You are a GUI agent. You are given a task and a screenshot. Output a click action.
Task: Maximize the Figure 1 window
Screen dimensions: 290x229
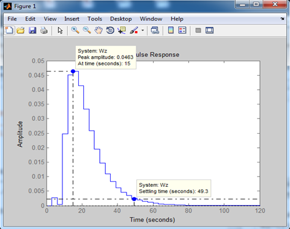[x=256, y=4]
